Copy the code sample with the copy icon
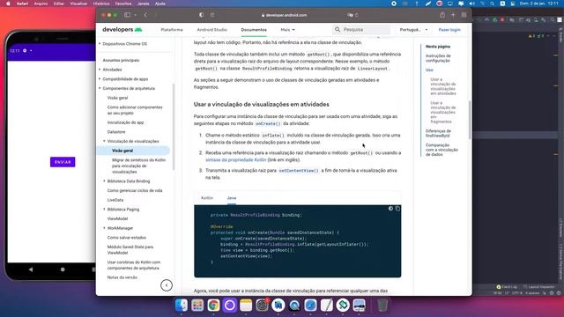564x317 pixels. [x=397, y=209]
